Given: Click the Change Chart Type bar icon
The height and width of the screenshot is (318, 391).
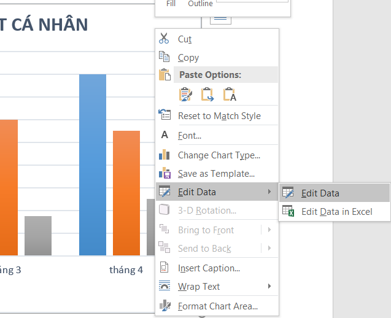Looking at the screenshot, I should click(x=165, y=154).
